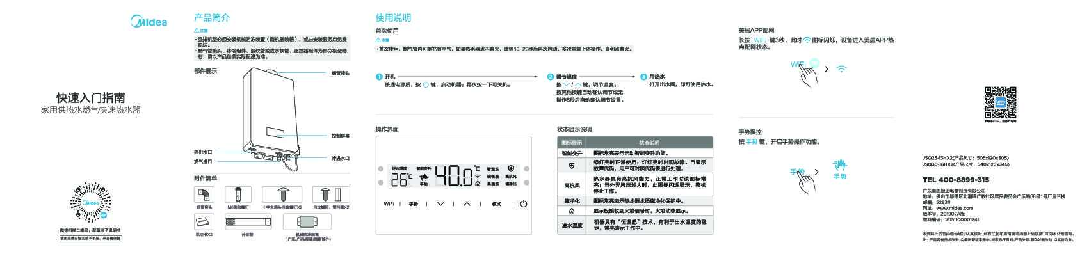This screenshot has width=1089, height=254.
Task: Click the temperature up chevron on control panel
Action: pyautogui.click(x=467, y=204)
